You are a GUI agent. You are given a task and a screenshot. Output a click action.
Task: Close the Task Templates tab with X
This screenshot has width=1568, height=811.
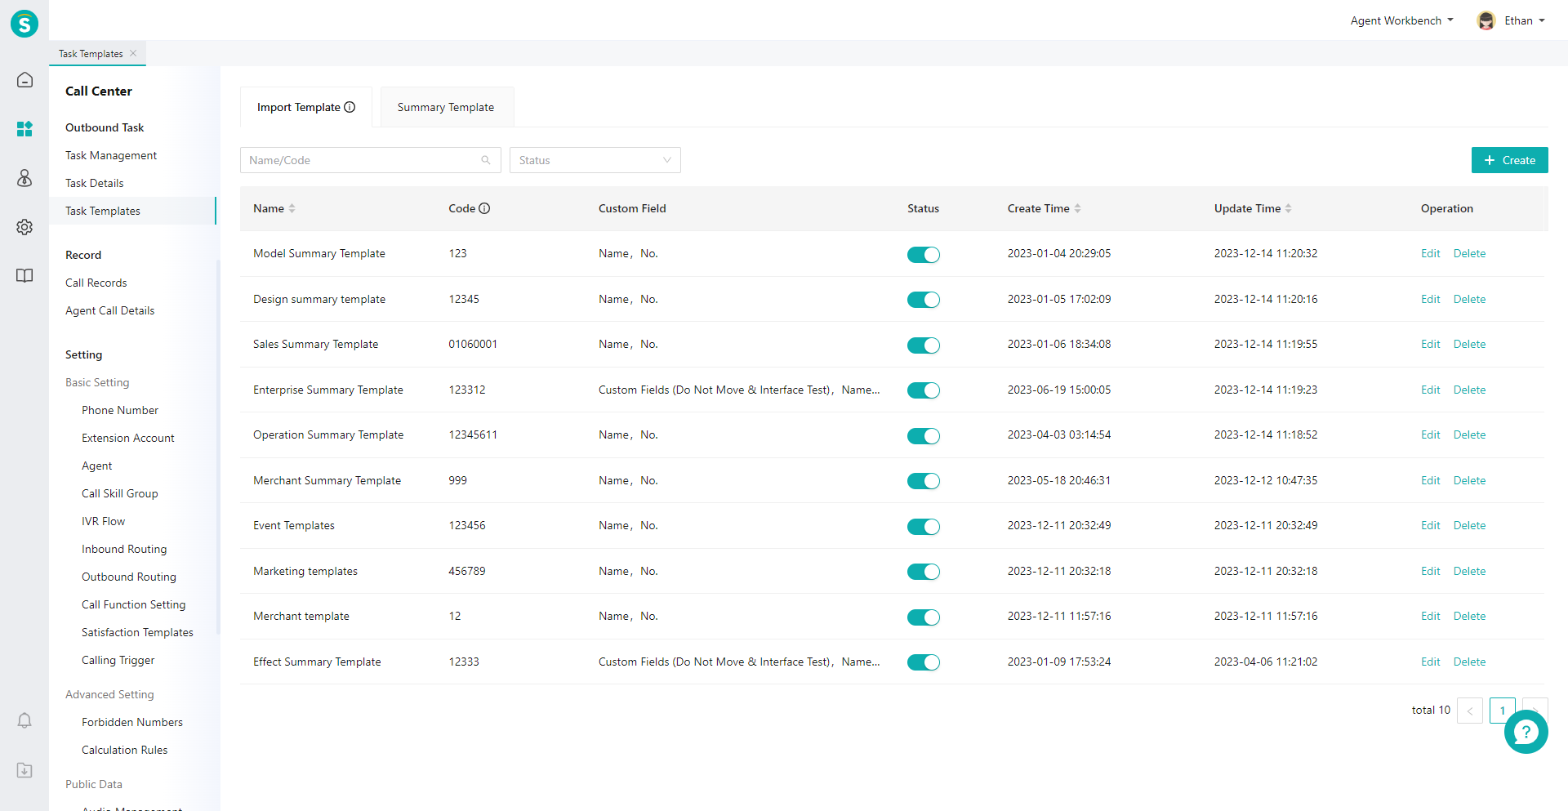pos(133,53)
